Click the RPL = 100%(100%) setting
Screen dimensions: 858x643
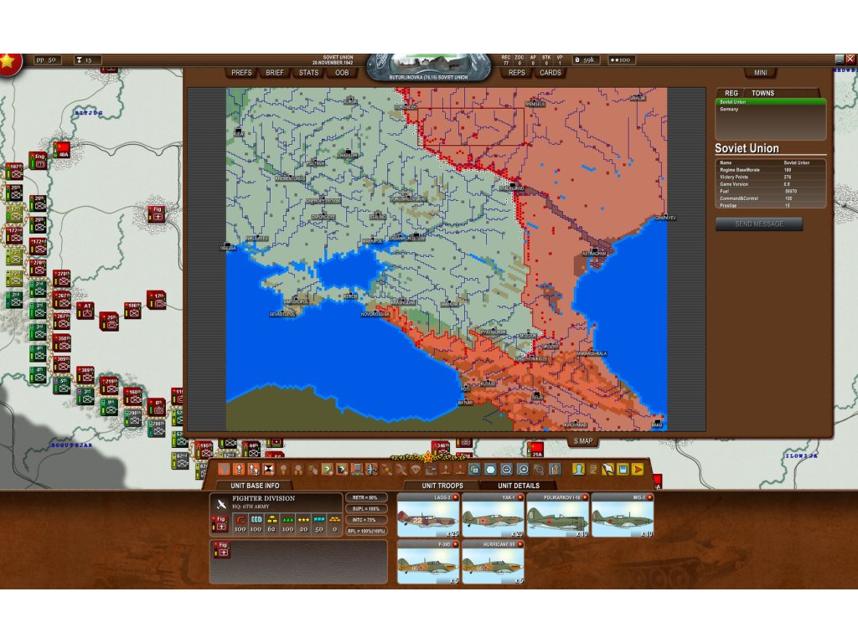(x=365, y=531)
